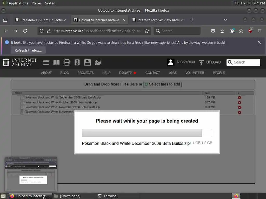Viewport: 266px width, 199px height.
Task: Open the Firefox account icon
Action: click(232, 31)
